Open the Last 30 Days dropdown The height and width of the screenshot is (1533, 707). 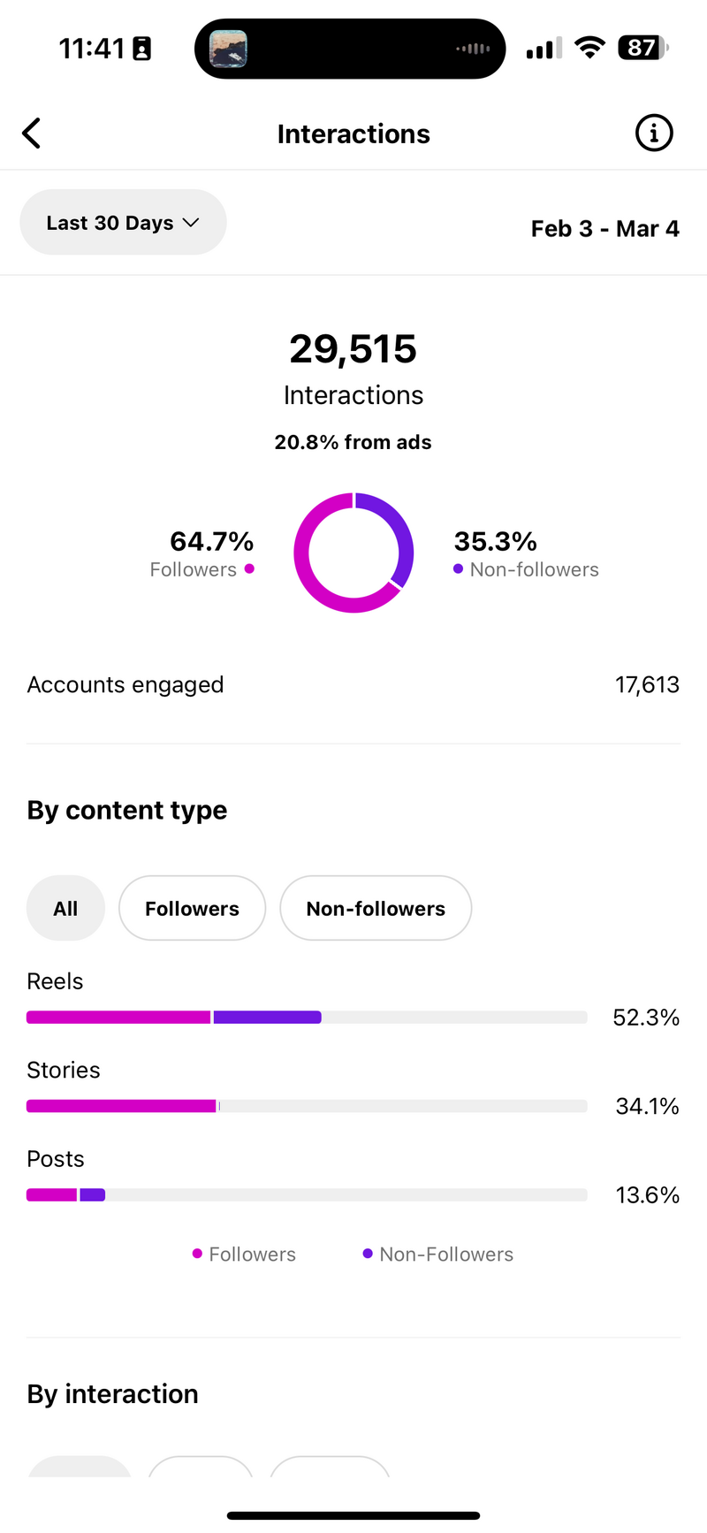(x=123, y=223)
